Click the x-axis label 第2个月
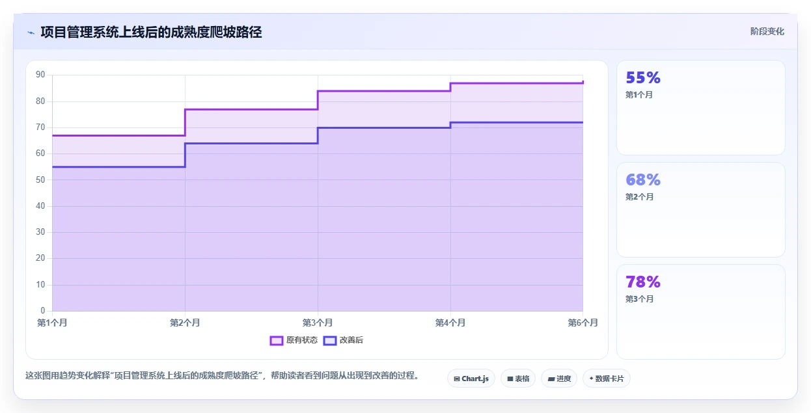 tap(185, 323)
